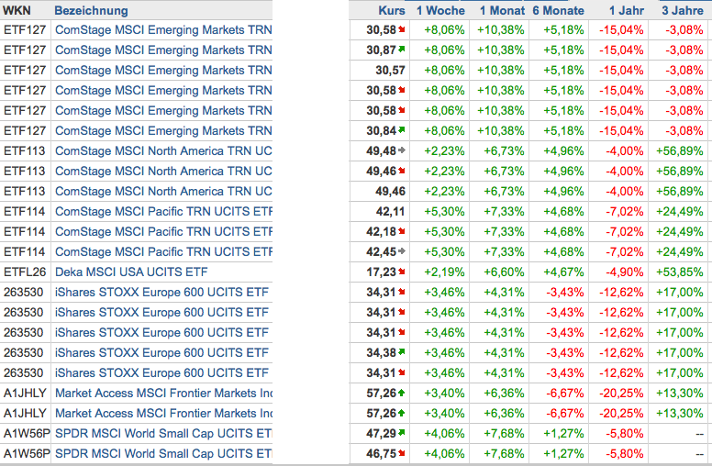Click the red down arrow beside 46,75
Screen dimensions: 712x466
402,453
